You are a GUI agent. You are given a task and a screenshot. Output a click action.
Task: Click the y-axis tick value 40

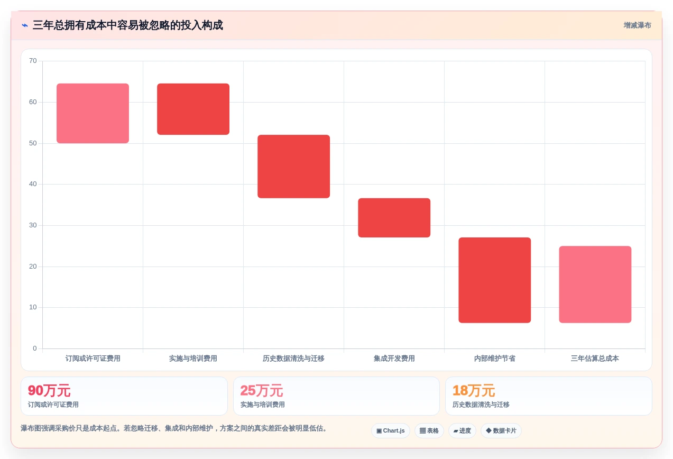pos(33,184)
